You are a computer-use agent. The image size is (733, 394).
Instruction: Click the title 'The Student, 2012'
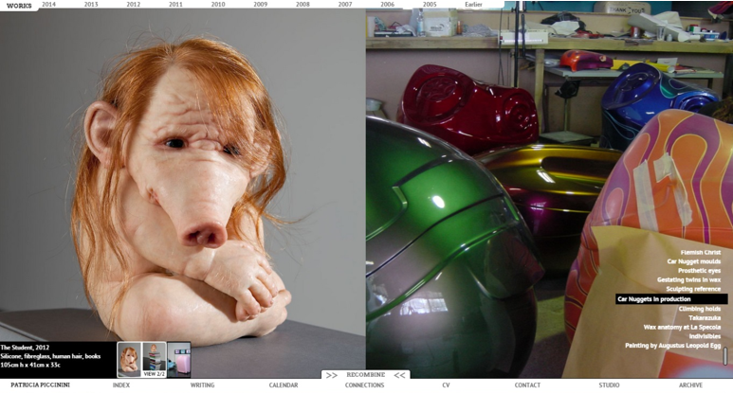(x=25, y=348)
